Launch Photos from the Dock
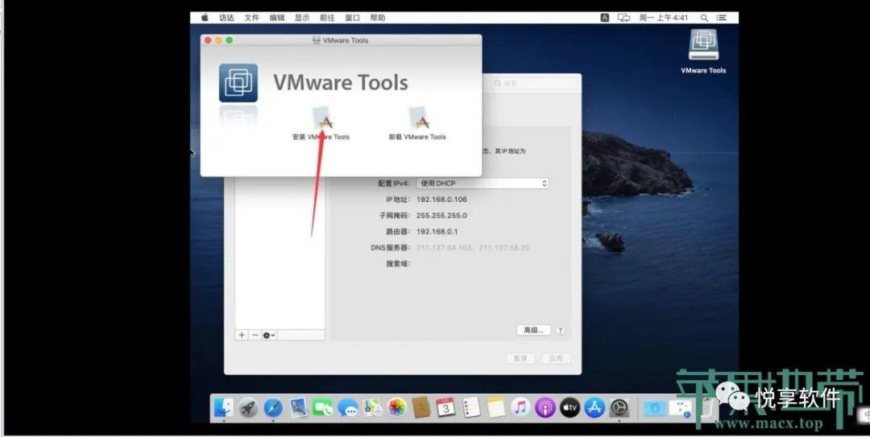The height and width of the screenshot is (437, 870). point(397,408)
